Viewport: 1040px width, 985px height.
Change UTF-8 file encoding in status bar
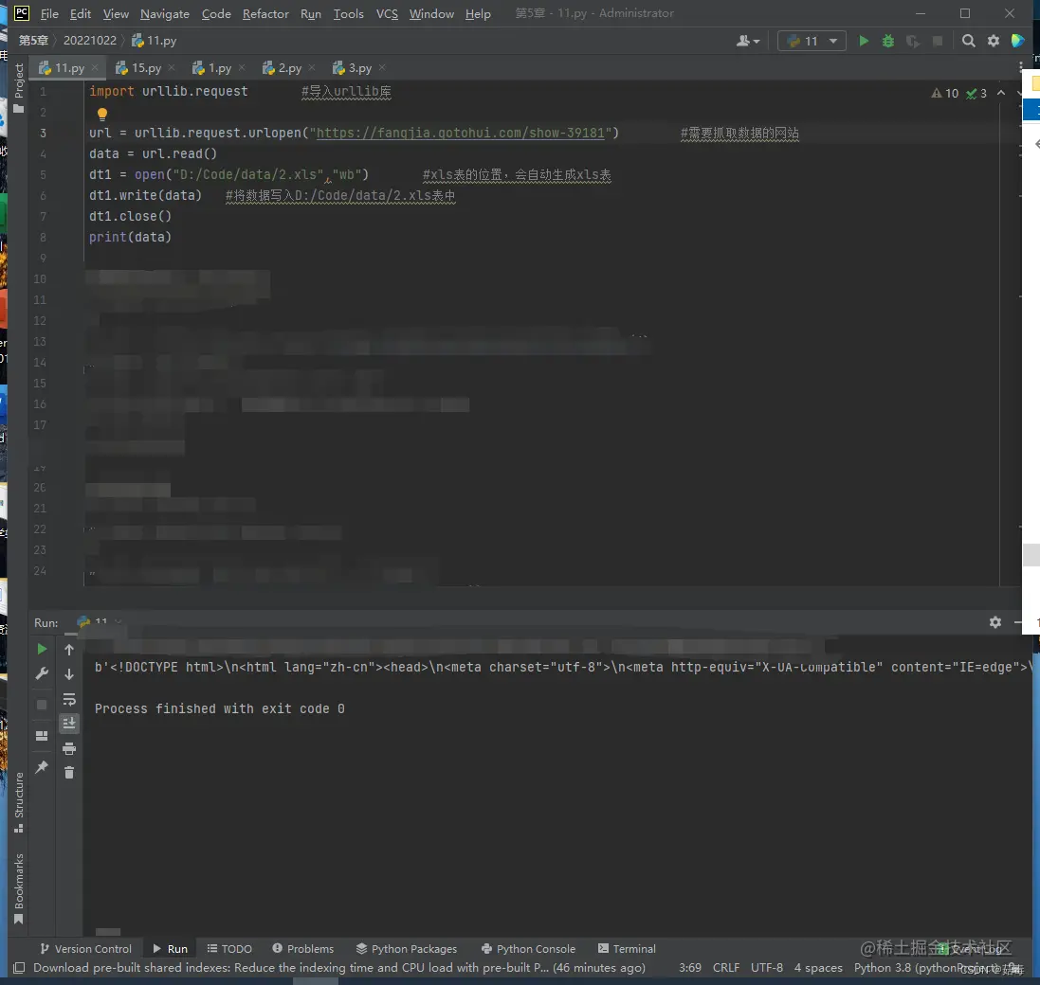[x=767, y=968]
